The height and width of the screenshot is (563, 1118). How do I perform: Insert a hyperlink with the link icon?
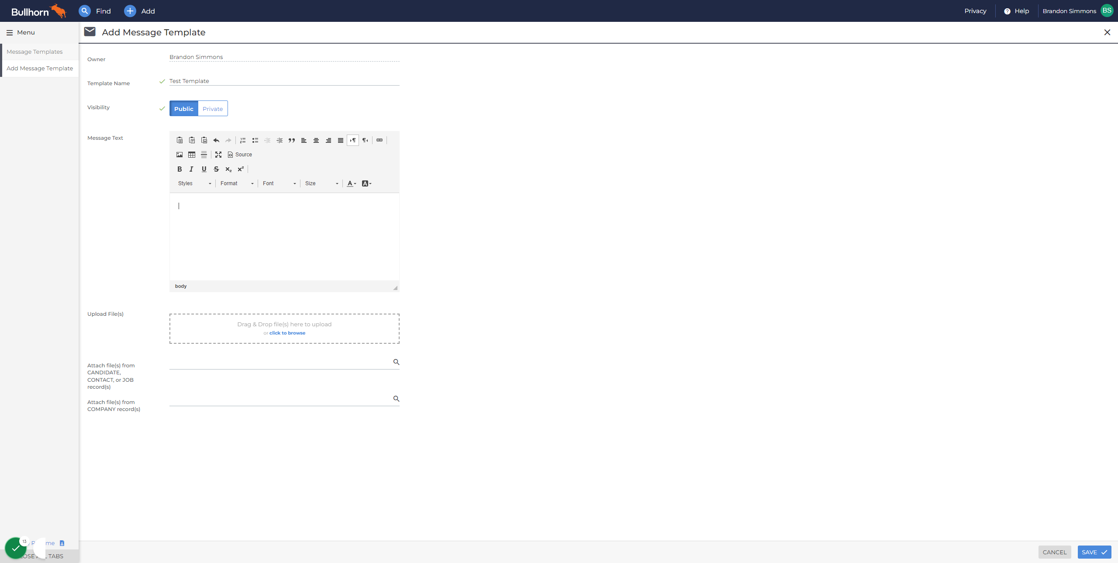[x=380, y=140]
